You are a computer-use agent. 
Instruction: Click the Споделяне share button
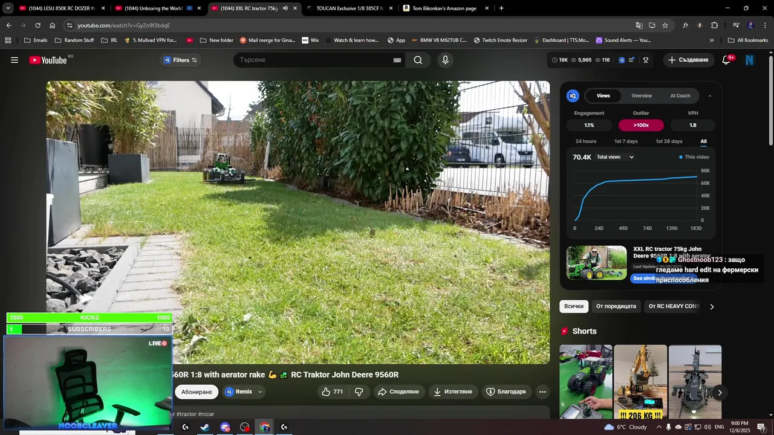tap(398, 391)
